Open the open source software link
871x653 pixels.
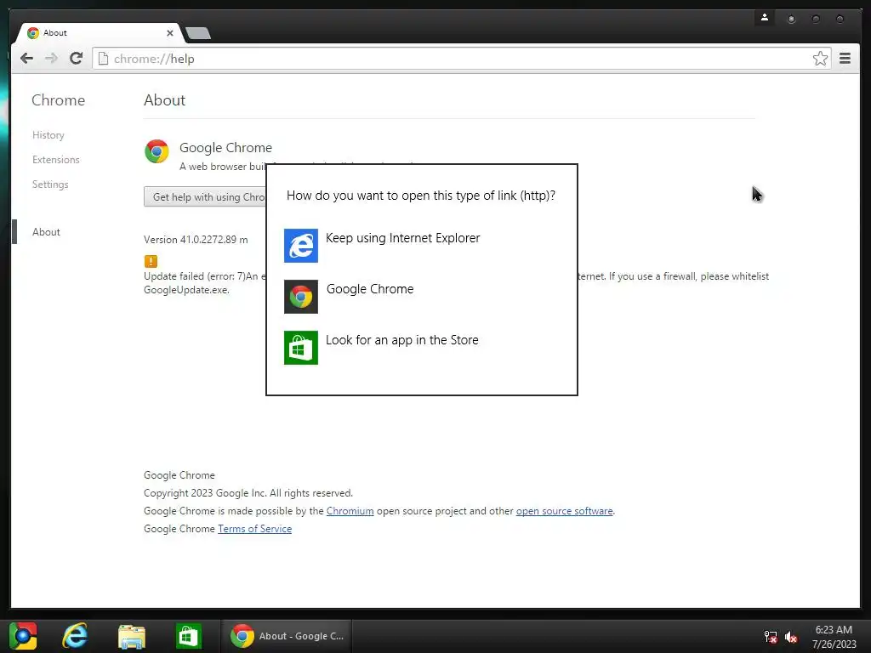coord(565,511)
